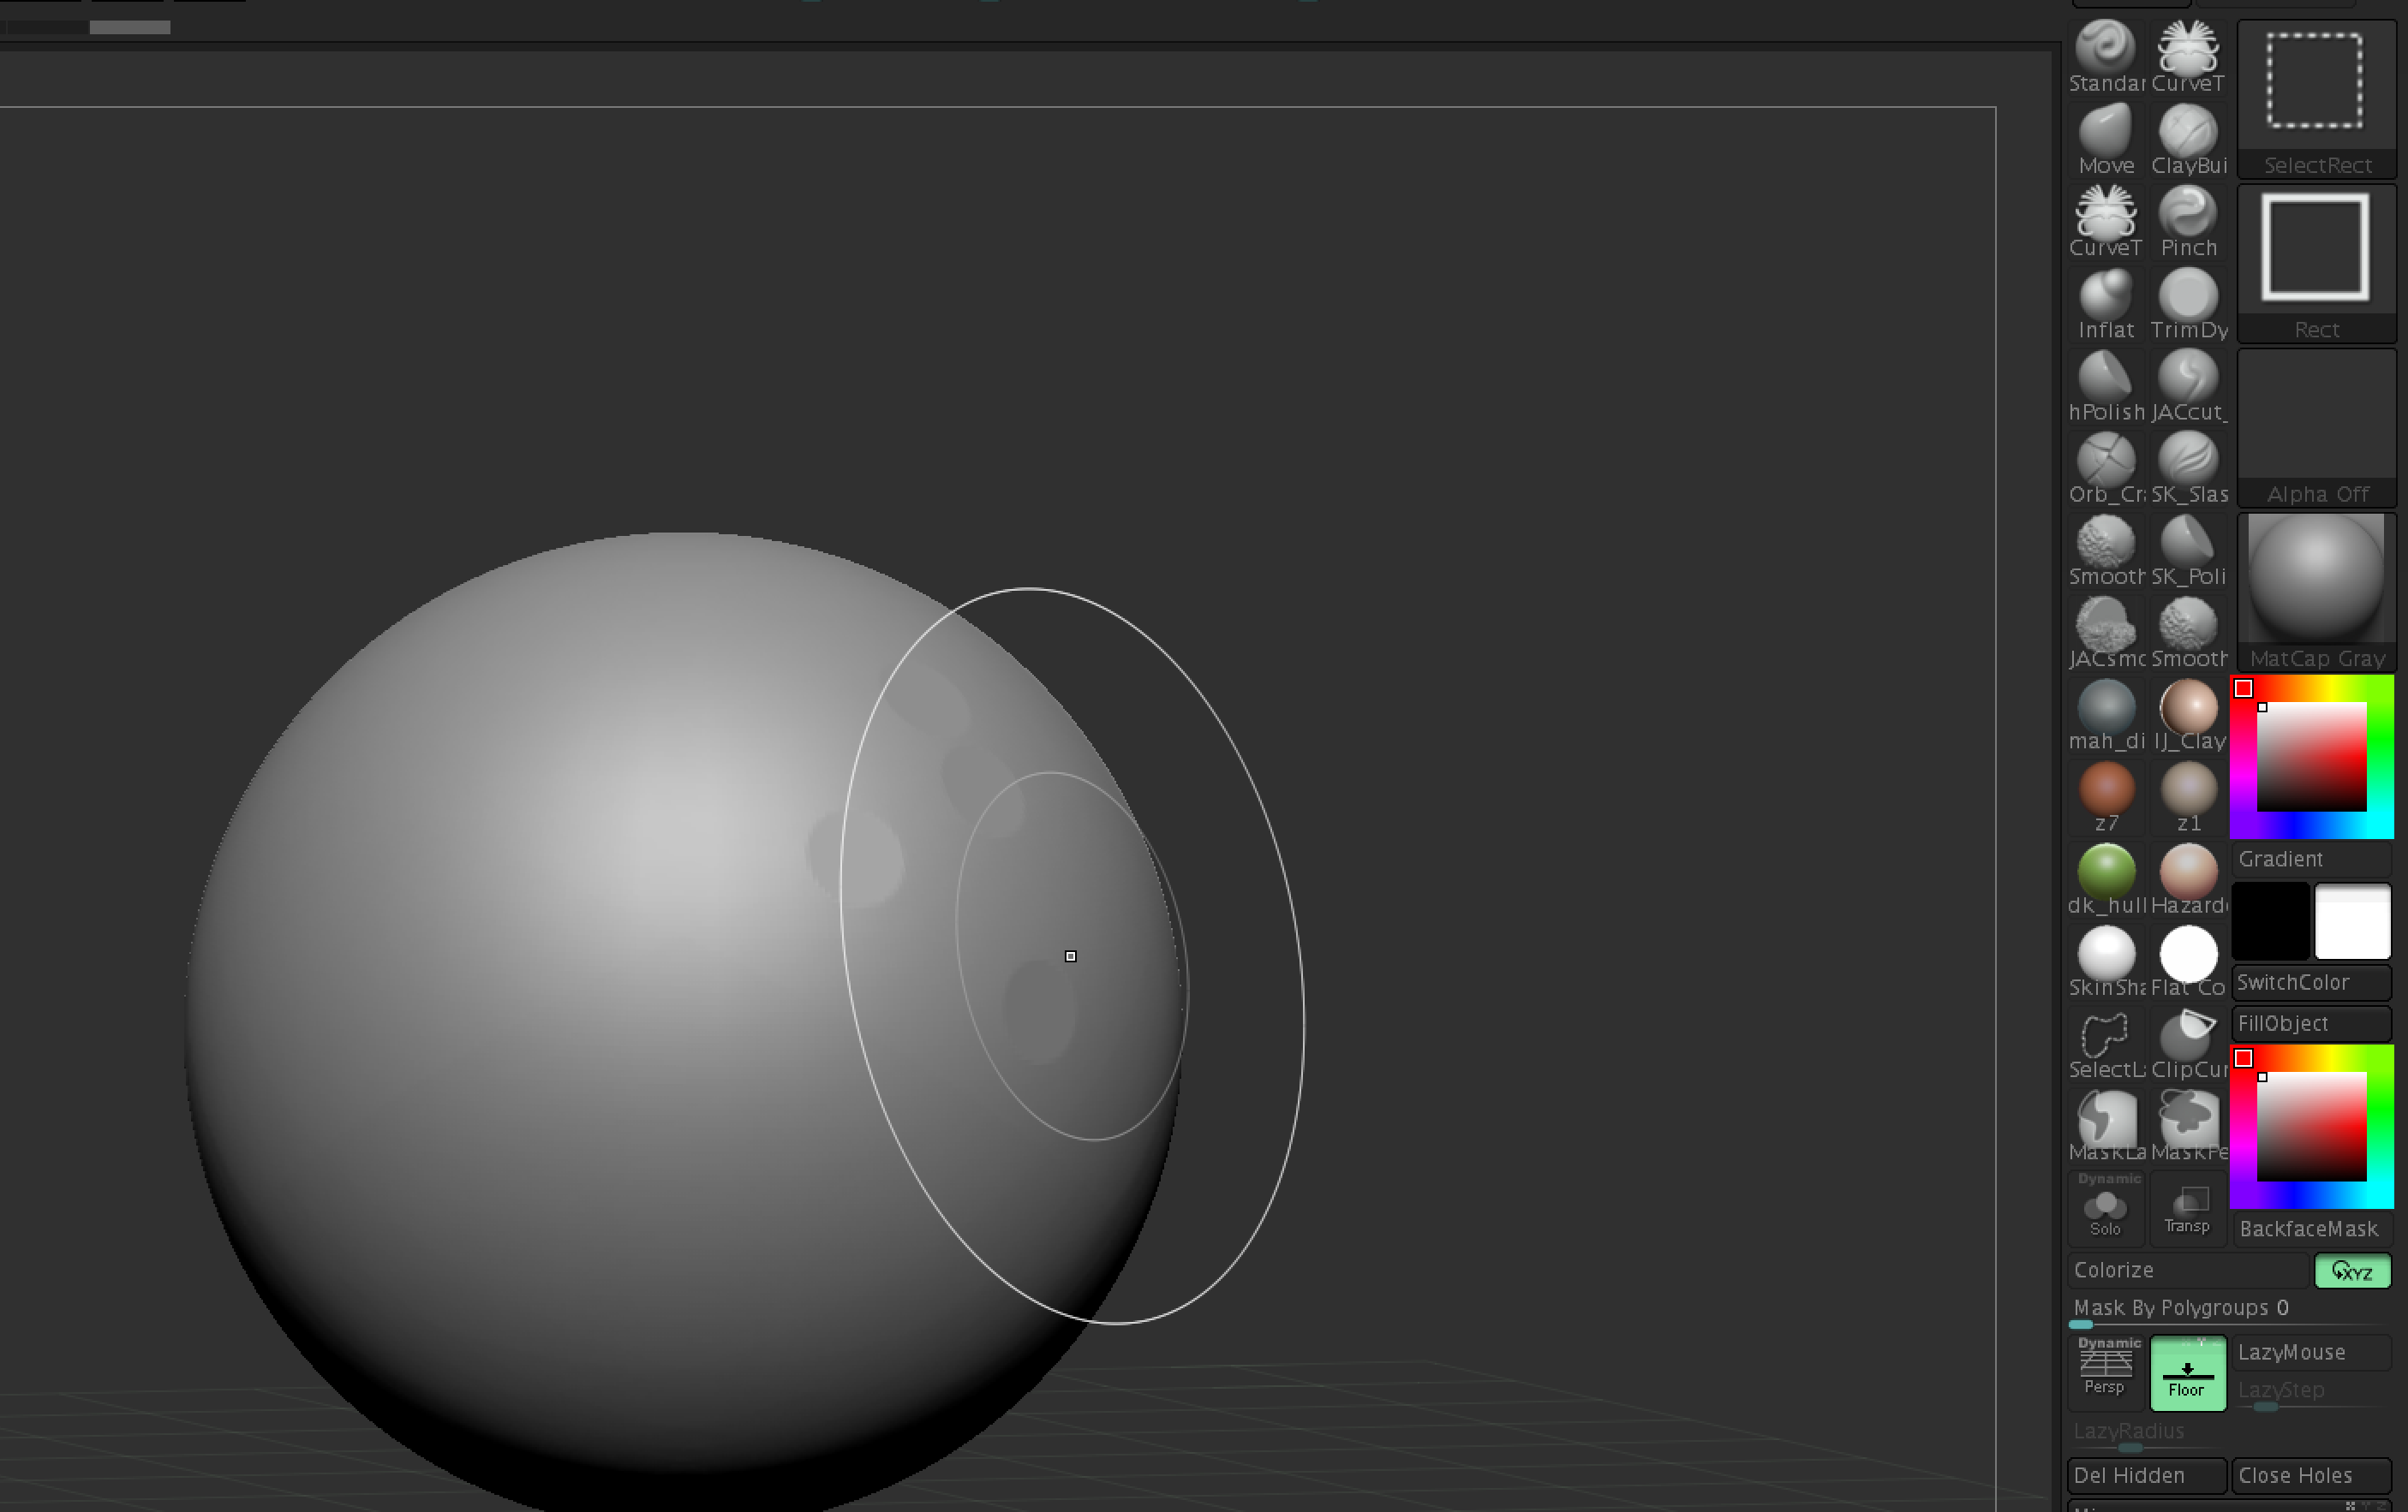Image resolution: width=2408 pixels, height=1512 pixels.
Task: Enable LazyMouse
Action: point(2311,1352)
